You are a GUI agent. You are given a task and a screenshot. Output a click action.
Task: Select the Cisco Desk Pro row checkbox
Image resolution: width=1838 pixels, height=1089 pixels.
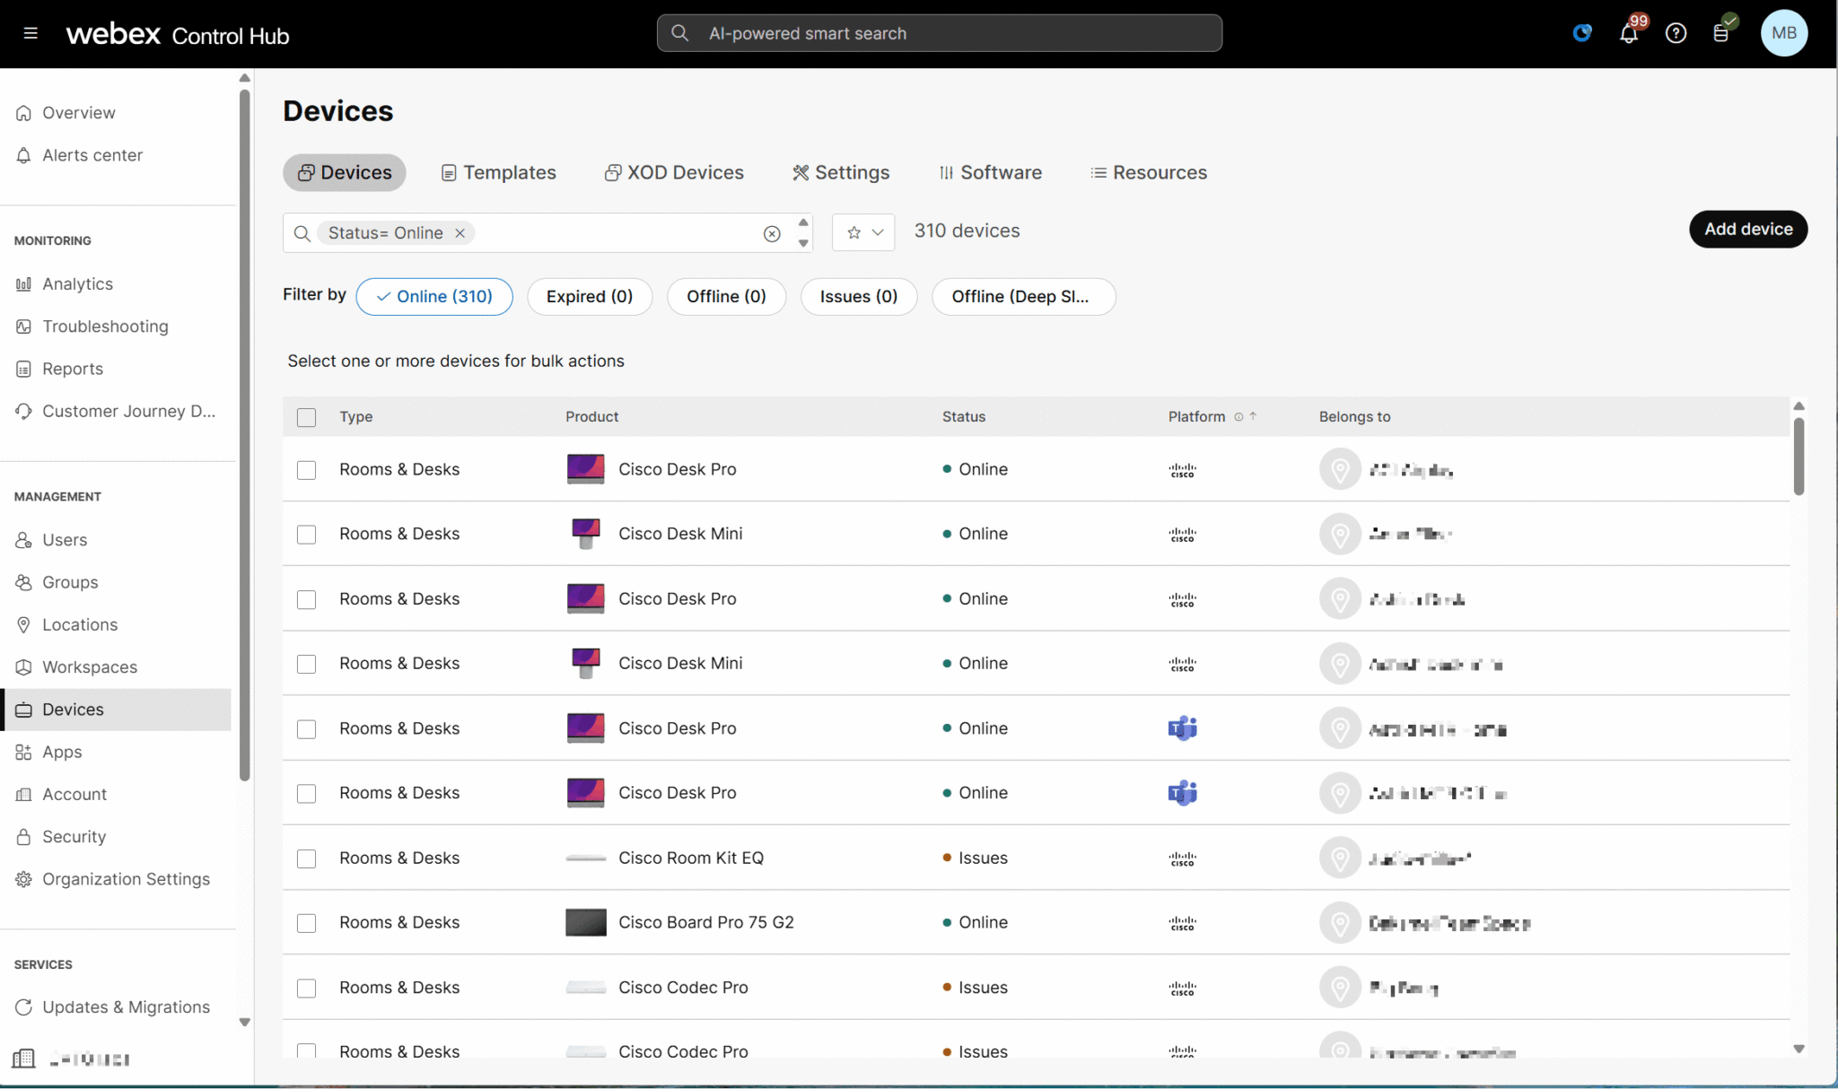pyautogui.click(x=306, y=469)
